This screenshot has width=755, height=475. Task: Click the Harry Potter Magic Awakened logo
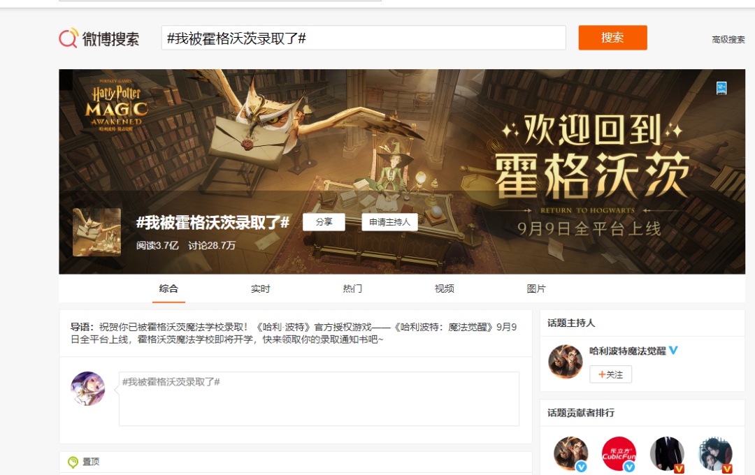coord(117,106)
